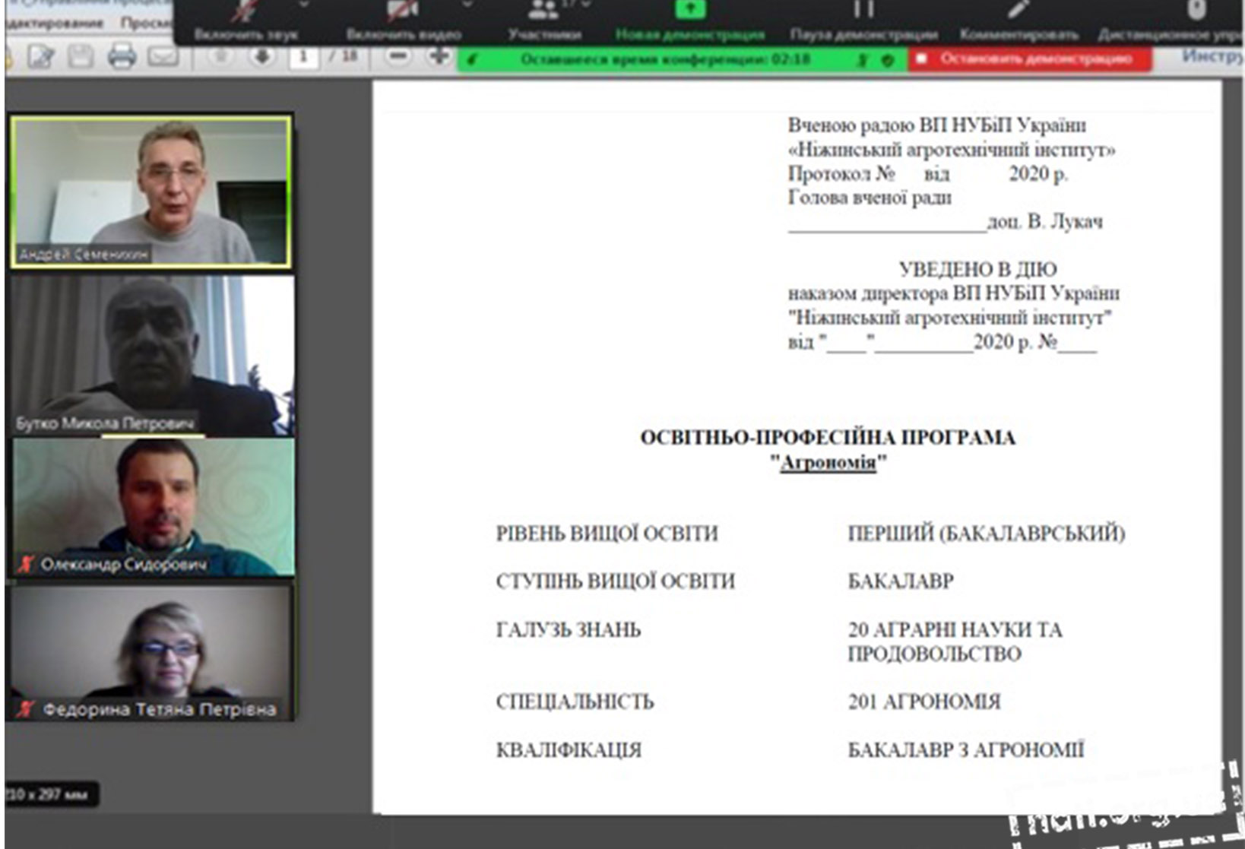Go to previous page with up arrow icon

221,56
